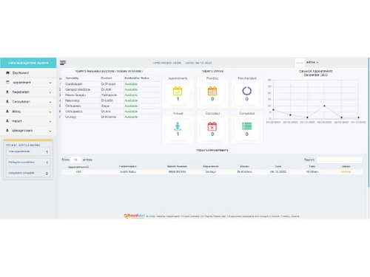Open the blue Arrived person icon
Viewport: 370px width, 277px height.
click(x=178, y=126)
